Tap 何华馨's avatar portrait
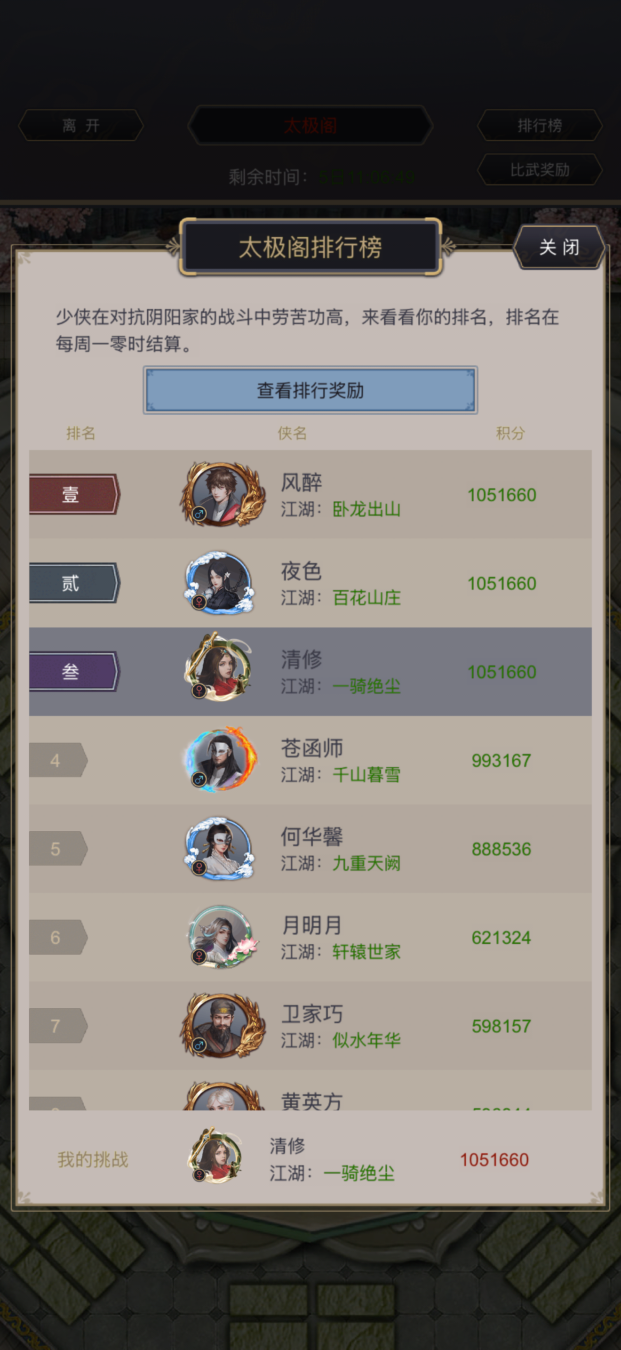This screenshot has height=1350, width=621. point(219,848)
